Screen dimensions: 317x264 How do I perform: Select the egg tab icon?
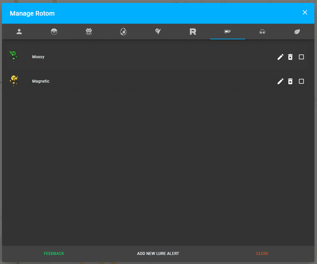(123, 32)
